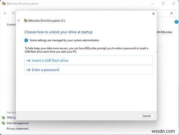Open TPM Administration link in background window

(11, 117)
